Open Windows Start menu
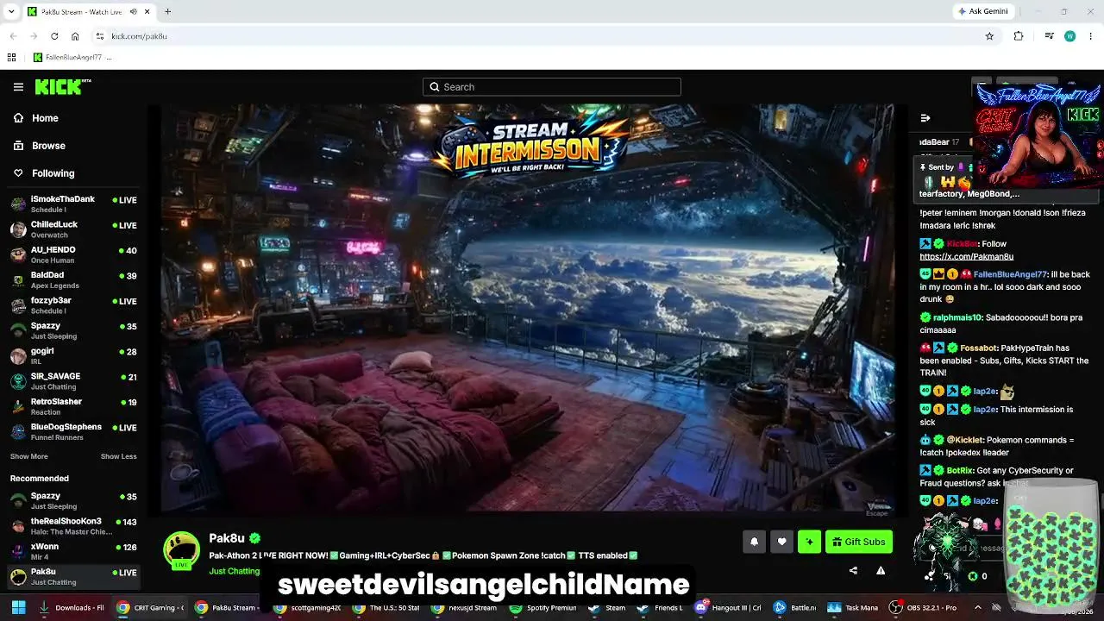 17,607
